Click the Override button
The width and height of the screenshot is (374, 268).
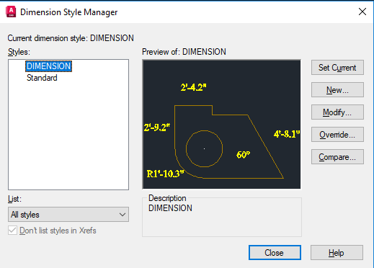337,135
